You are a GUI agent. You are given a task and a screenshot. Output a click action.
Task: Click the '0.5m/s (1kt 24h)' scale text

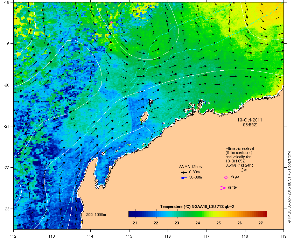tap(239, 165)
